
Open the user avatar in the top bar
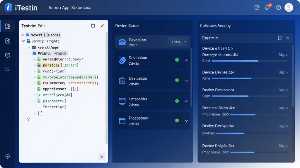[289, 7]
